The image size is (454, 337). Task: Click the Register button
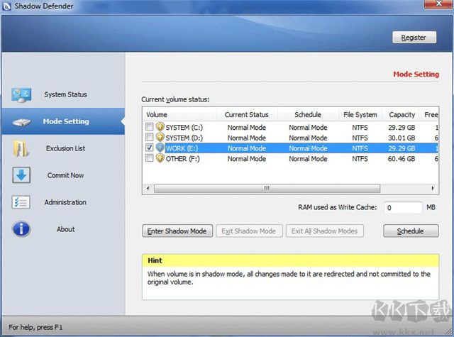point(414,38)
